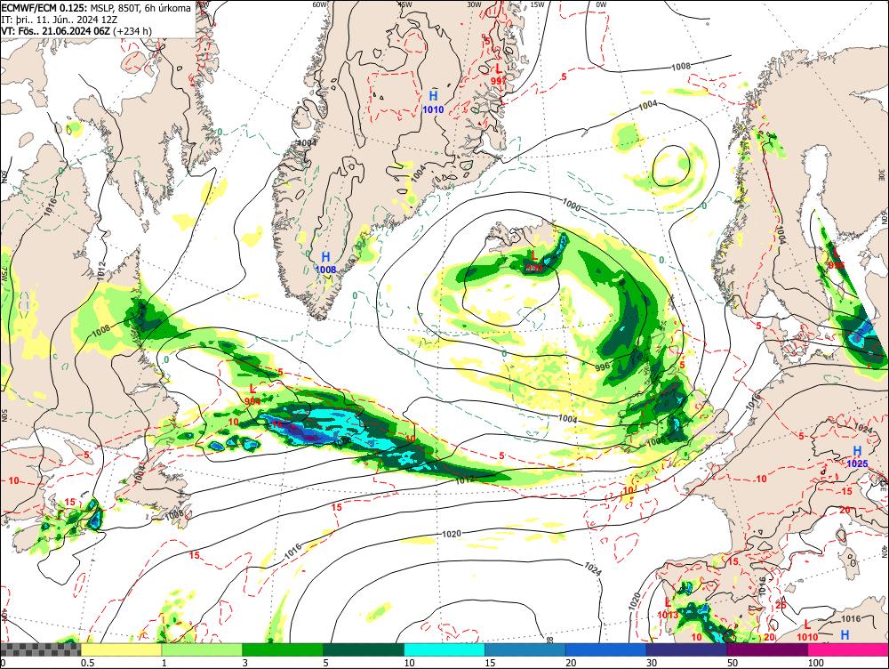The image size is (889, 669).
Task: Click the '100' legend scale value
Action: pos(816,663)
